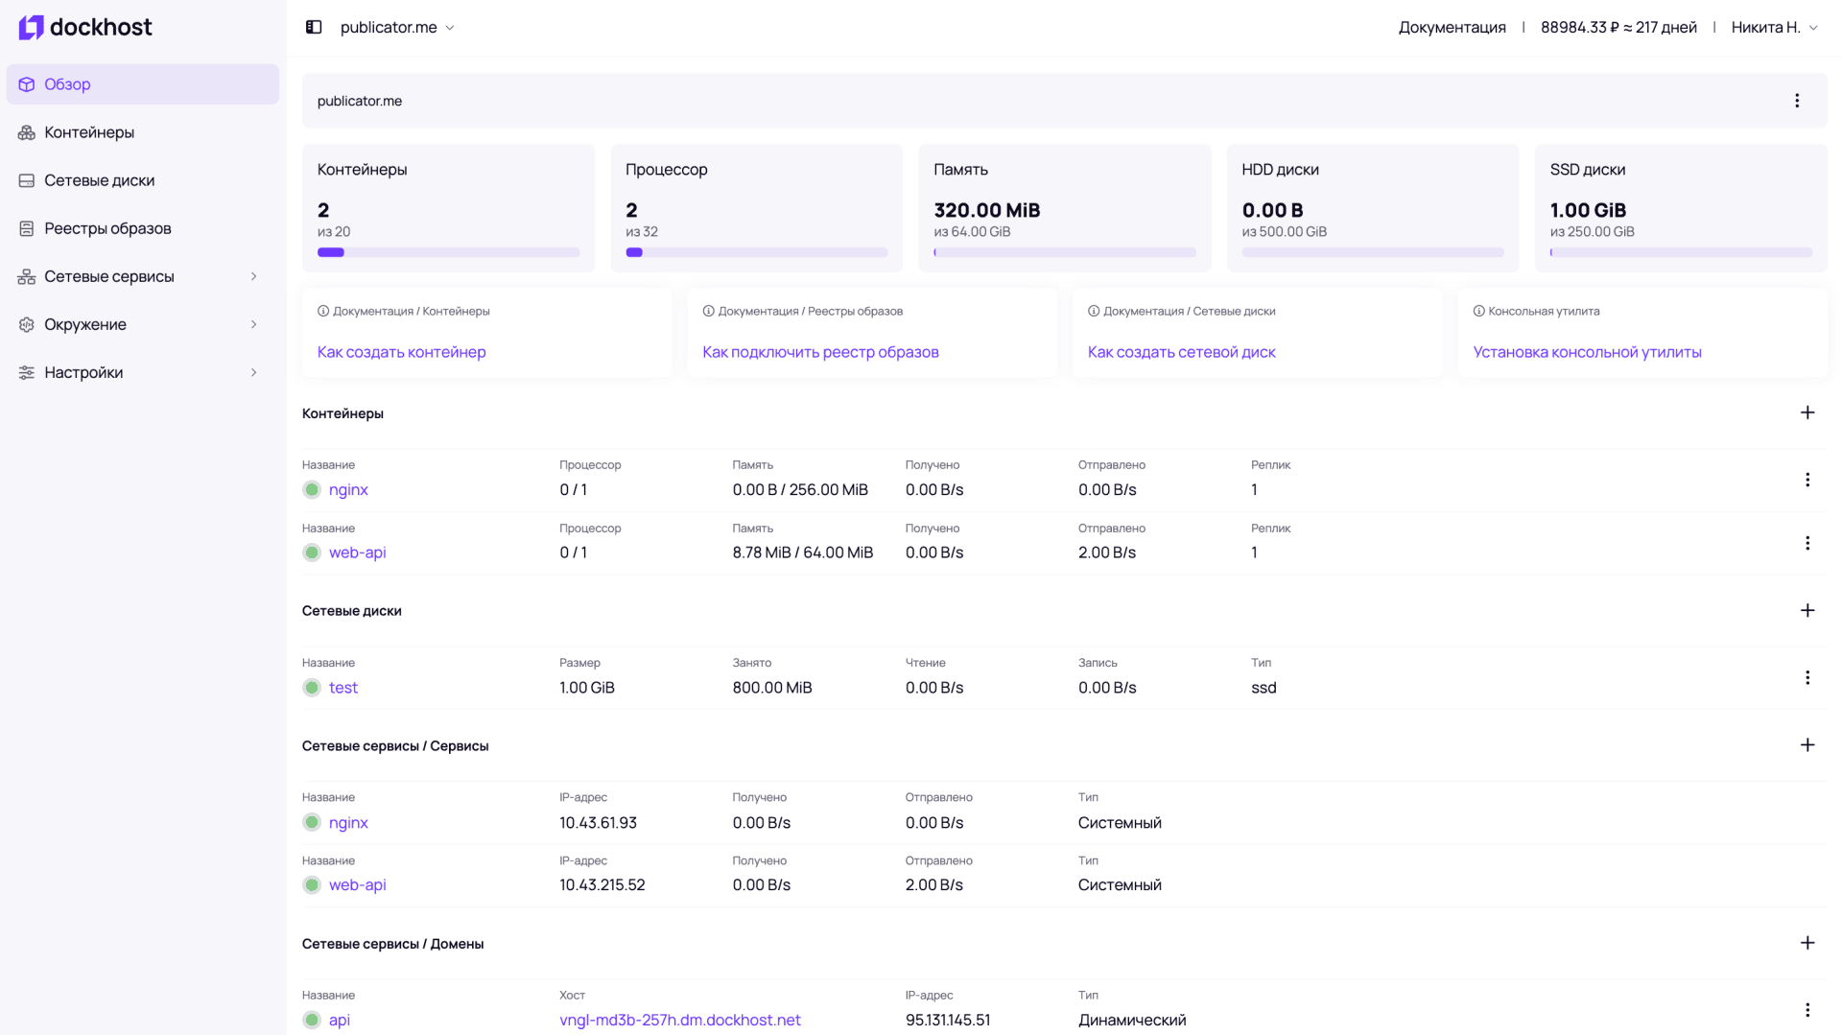1842x1035 pixels.
Task: Open the web-api container three-dot menu
Action: (x=1807, y=543)
